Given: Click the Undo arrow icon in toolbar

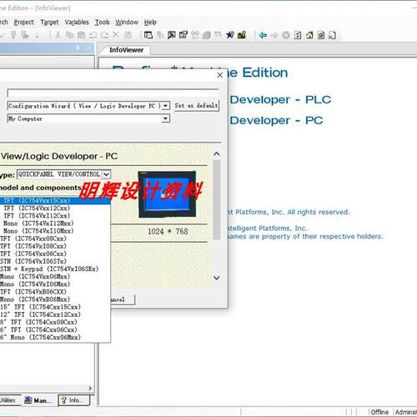Looking at the screenshot, I should tap(93, 35).
